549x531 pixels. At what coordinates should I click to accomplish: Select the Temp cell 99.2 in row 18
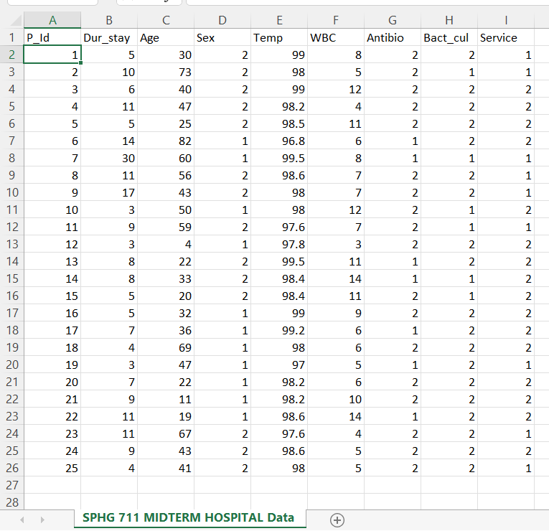click(x=279, y=330)
